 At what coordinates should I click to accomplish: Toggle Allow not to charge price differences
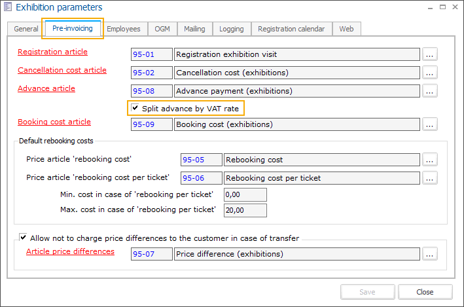(x=24, y=238)
